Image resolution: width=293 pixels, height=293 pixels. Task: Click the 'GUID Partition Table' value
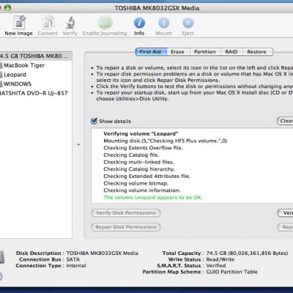[231, 272]
